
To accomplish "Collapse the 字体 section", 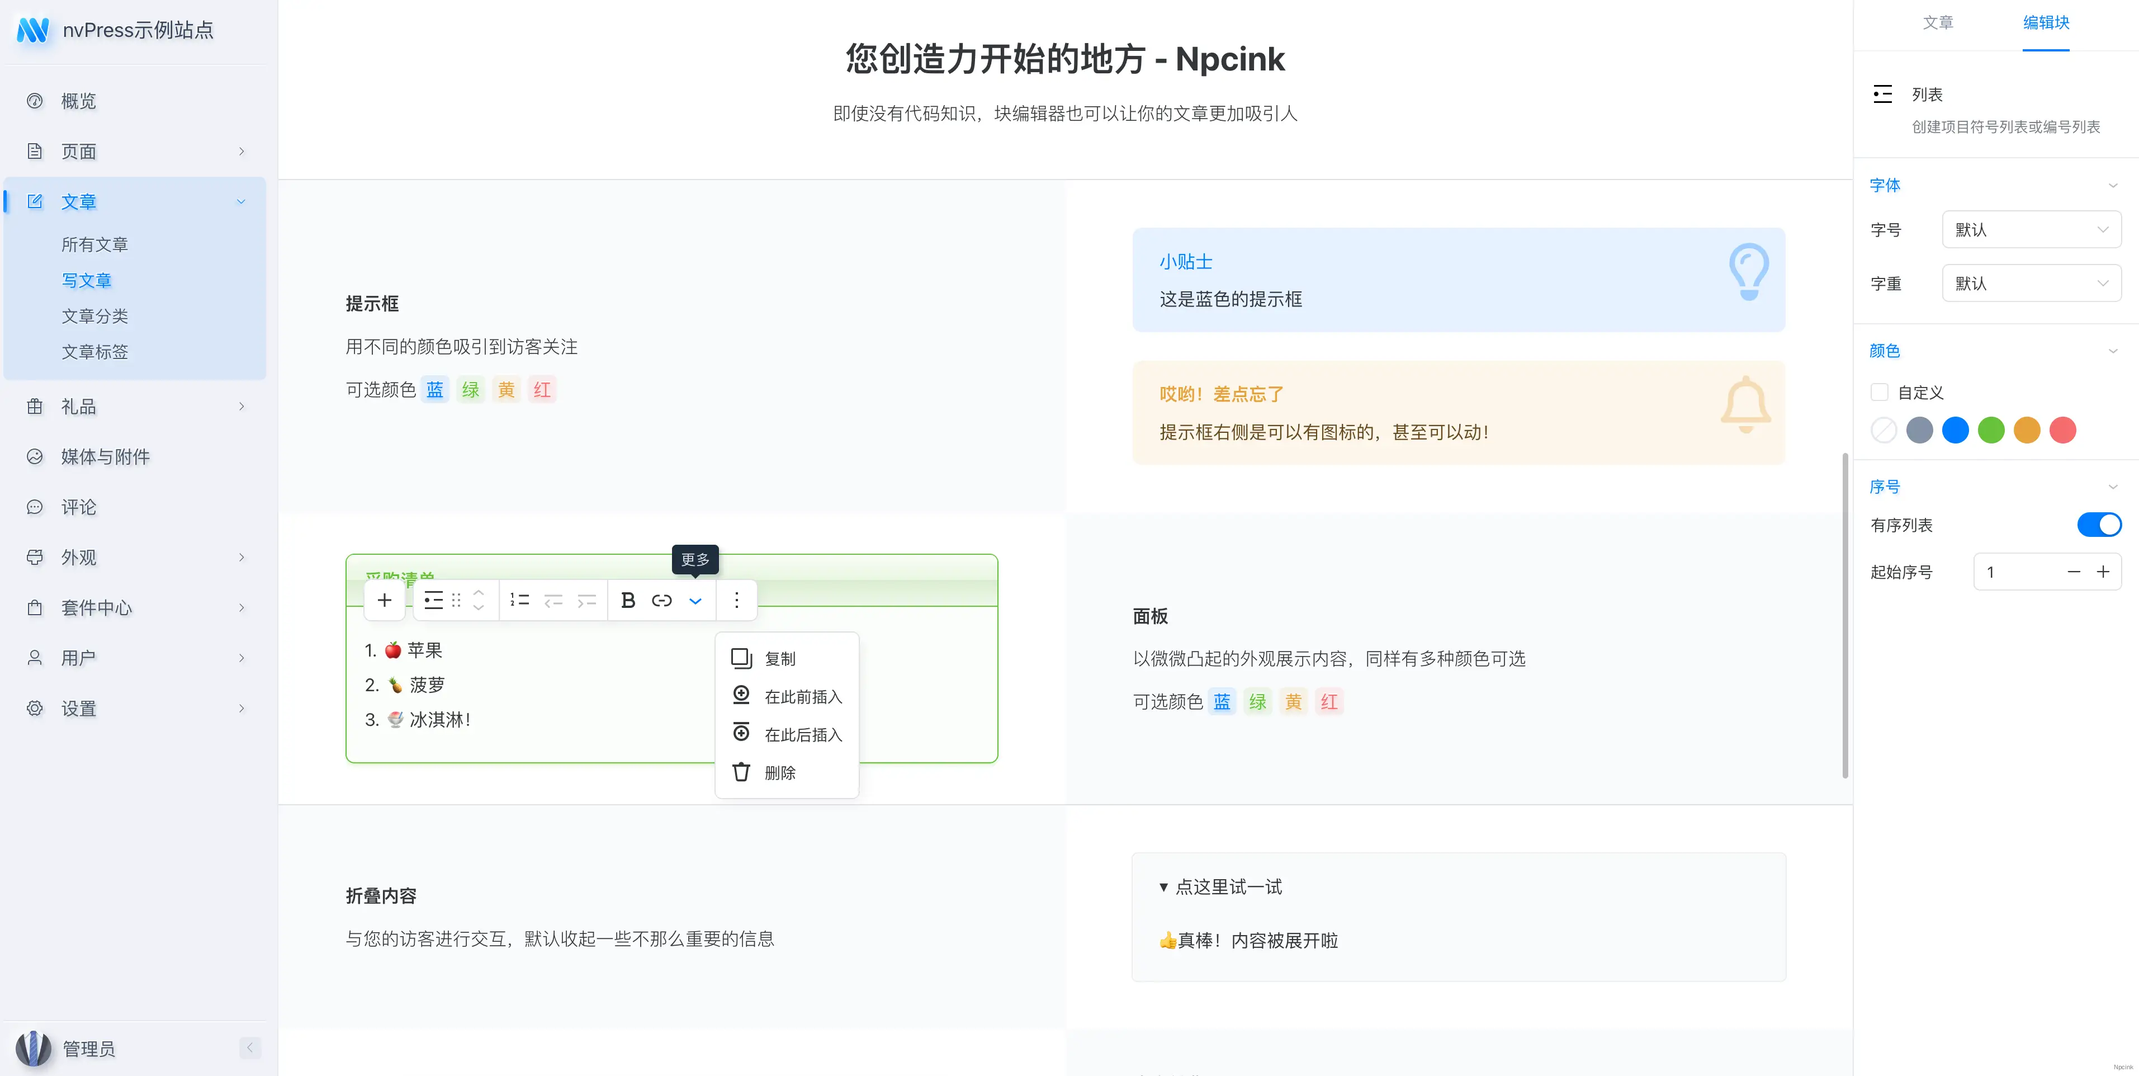I will click(2113, 185).
